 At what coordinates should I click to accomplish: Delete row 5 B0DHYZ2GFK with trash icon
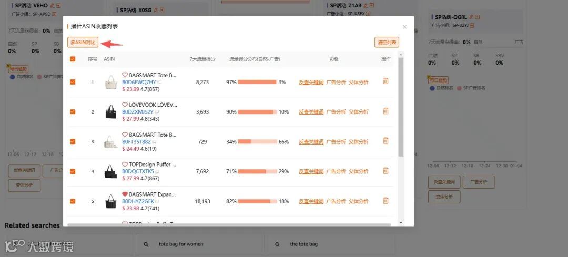pos(386,200)
